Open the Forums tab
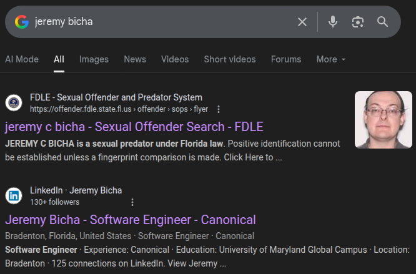416x274 pixels. (286, 59)
